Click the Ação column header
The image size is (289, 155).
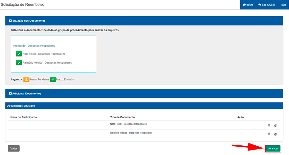coord(240,117)
